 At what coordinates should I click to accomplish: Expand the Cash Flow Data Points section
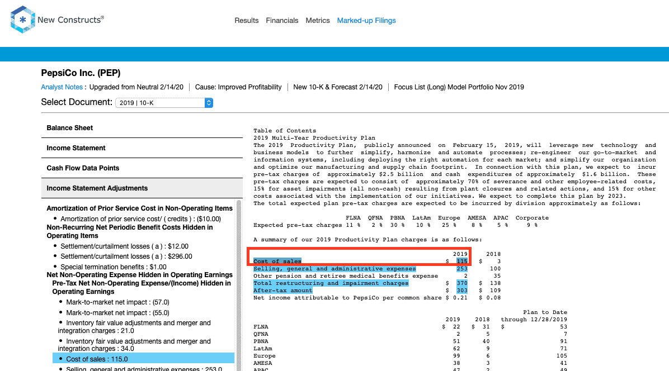pos(142,168)
